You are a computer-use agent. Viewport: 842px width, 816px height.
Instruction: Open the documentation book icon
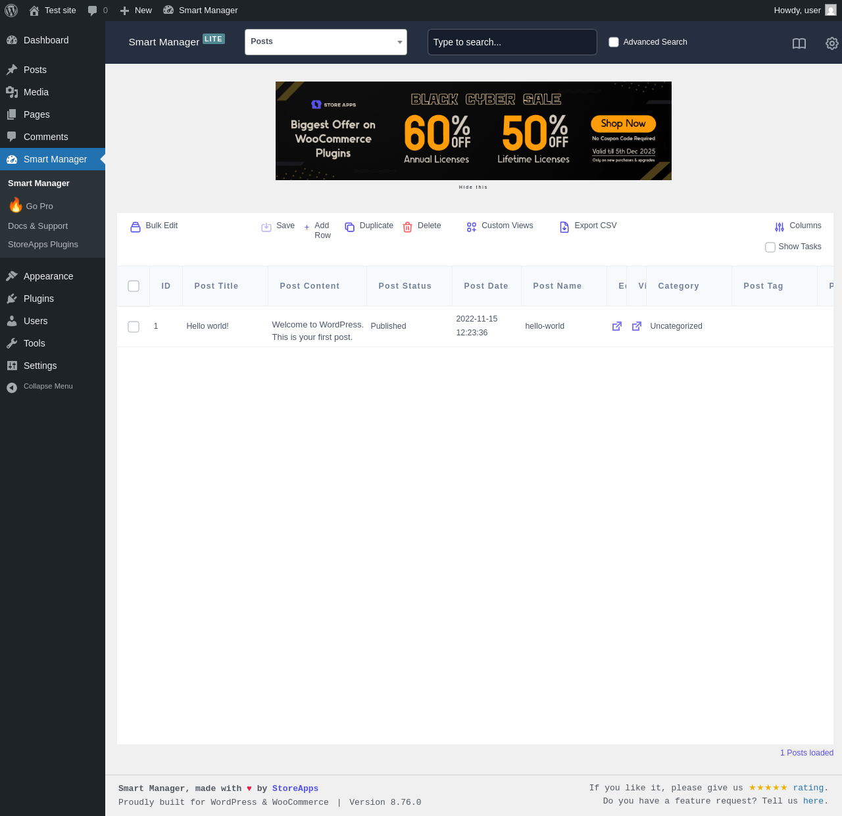[x=799, y=43]
